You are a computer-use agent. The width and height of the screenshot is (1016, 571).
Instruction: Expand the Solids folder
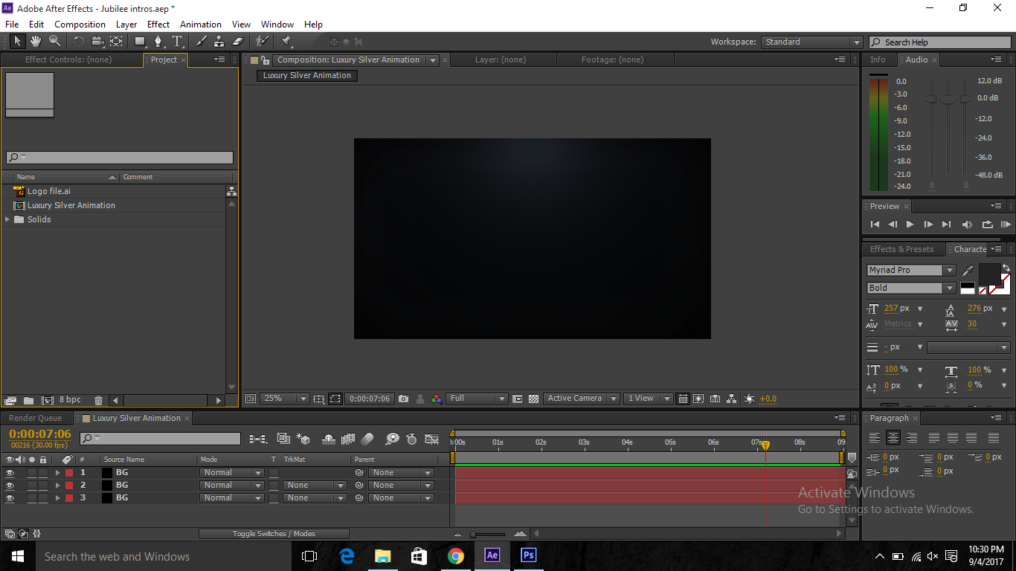tap(7, 220)
